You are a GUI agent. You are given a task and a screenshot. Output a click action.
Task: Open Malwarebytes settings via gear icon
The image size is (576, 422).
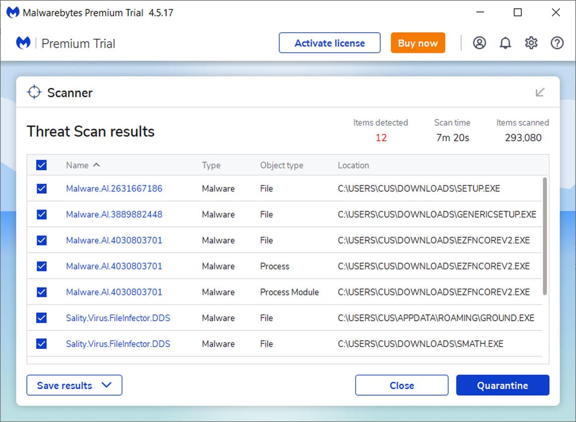531,43
